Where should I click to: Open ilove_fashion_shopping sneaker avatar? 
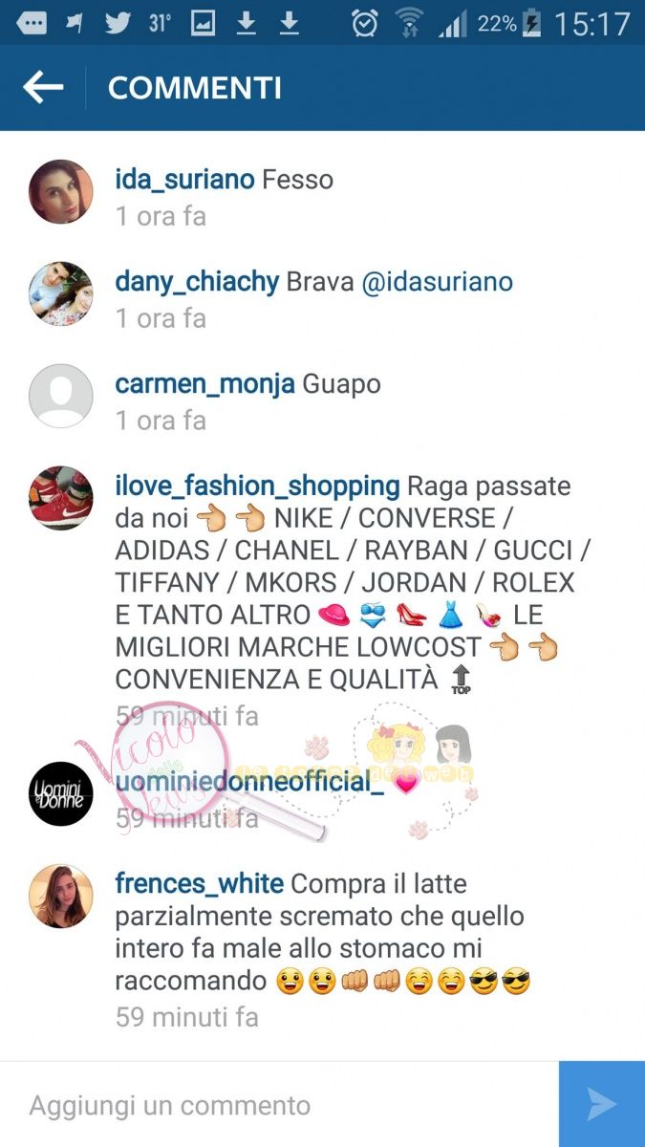[x=61, y=498]
